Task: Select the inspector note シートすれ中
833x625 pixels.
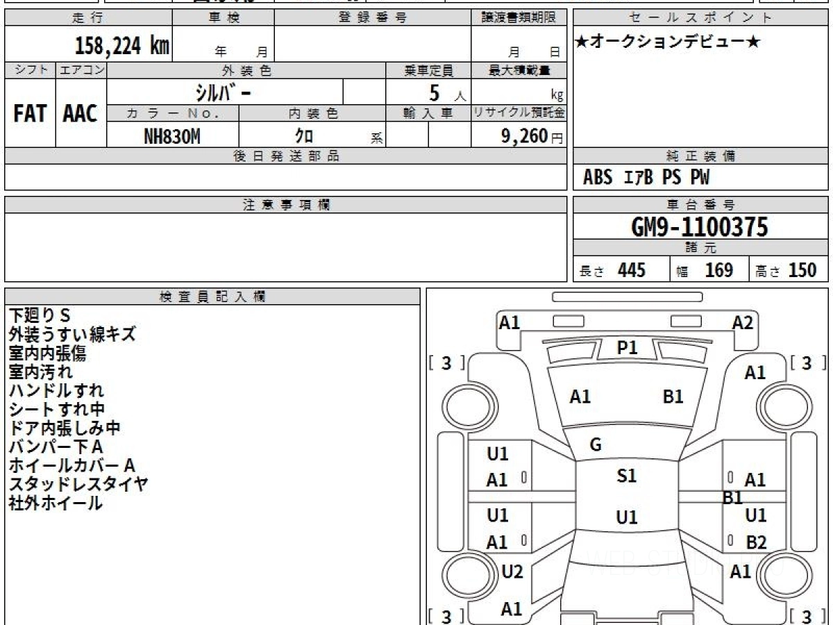Action: [x=57, y=409]
